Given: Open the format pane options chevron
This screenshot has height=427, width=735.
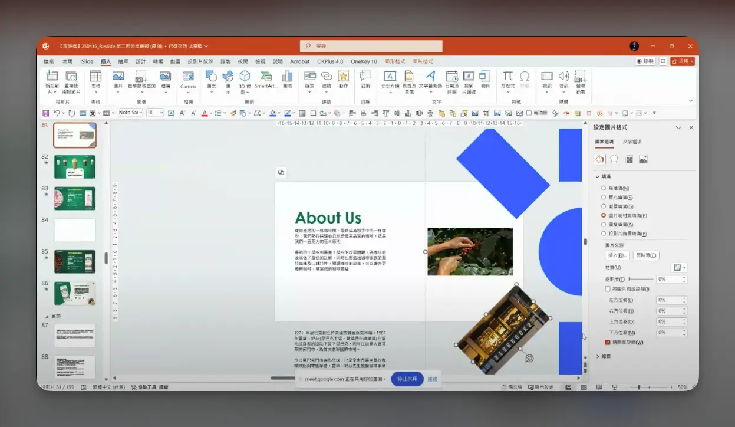Looking at the screenshot, I should click(678, 127).
